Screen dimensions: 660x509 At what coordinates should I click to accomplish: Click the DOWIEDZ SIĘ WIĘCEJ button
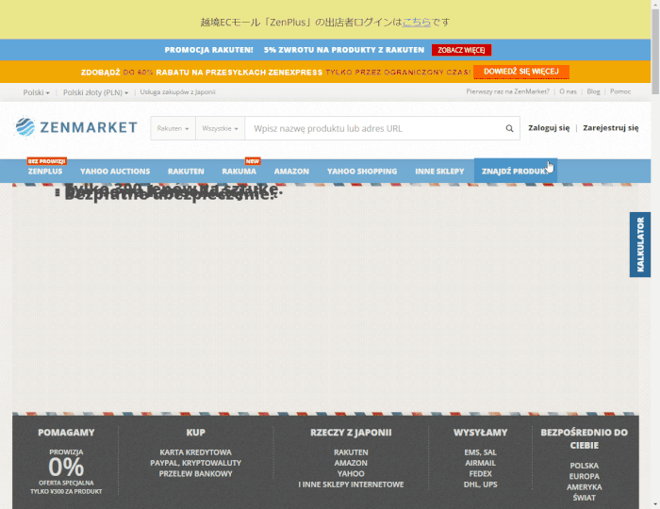tap(521, 72)
